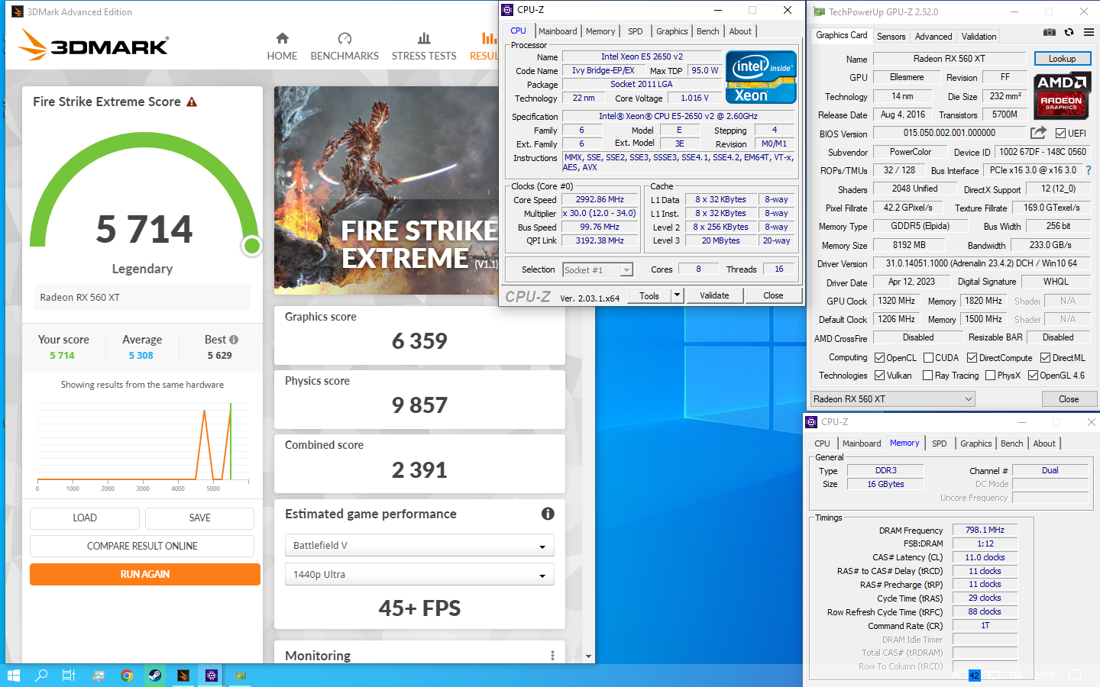The height and width of the screenshot is (687, 1100).
Task: Click the 3DMark logo in the header
Action: point(93,44)
